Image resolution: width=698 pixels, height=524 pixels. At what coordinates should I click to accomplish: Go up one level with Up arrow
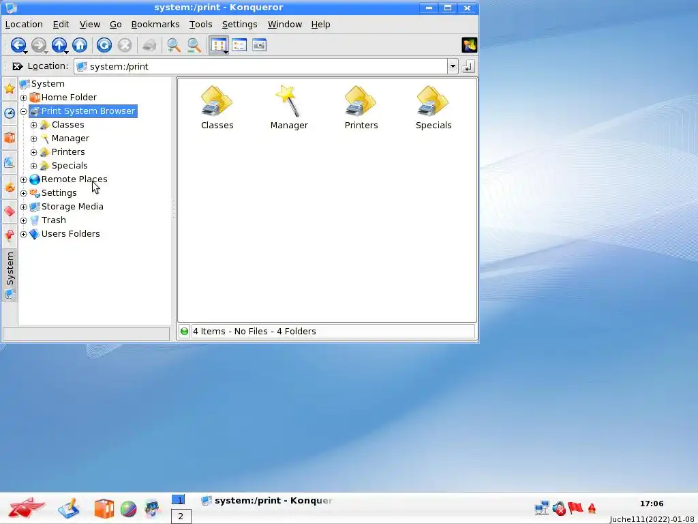coord(59,45)
